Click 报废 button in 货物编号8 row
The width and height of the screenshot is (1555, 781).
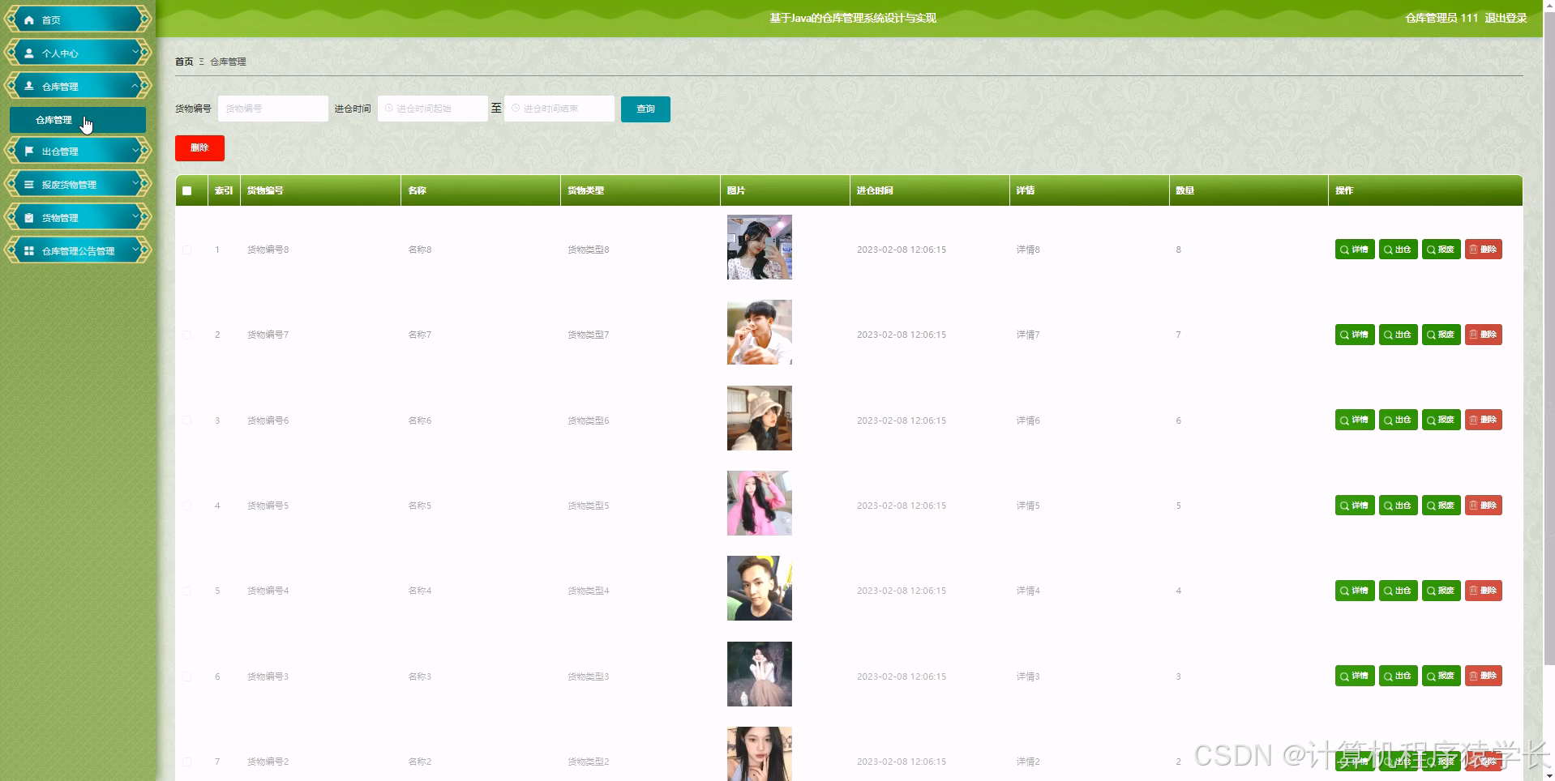[1441, 250]
